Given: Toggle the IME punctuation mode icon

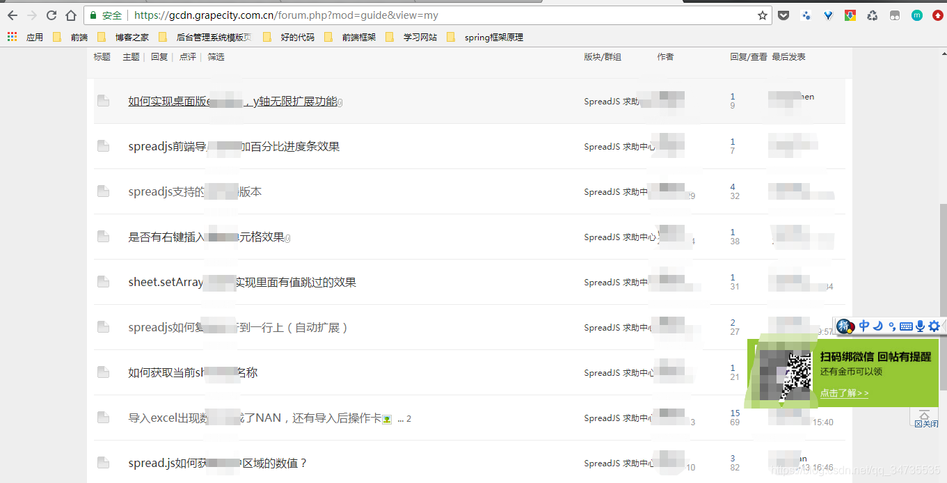Looking at the screenshot, I should coord(892,326).
